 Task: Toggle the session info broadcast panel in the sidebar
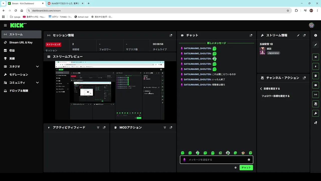click(x=315, y=95)
